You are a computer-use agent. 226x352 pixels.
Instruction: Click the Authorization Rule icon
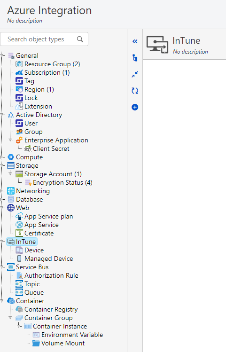[x=19, y=275]
